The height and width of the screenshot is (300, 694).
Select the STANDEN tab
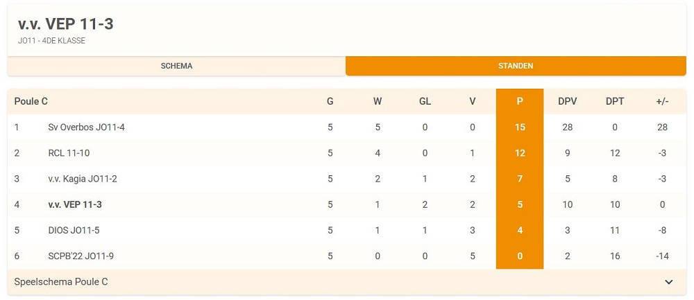pyautogui.click(x=516, y=66)
